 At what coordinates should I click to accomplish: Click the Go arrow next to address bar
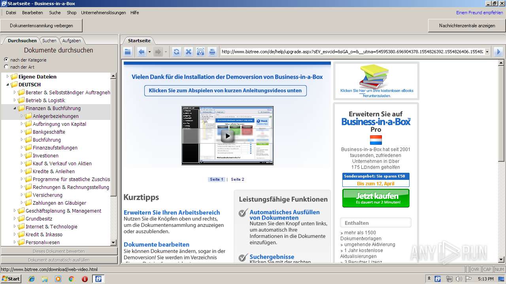pyautogui.click(x=498, y=52)
